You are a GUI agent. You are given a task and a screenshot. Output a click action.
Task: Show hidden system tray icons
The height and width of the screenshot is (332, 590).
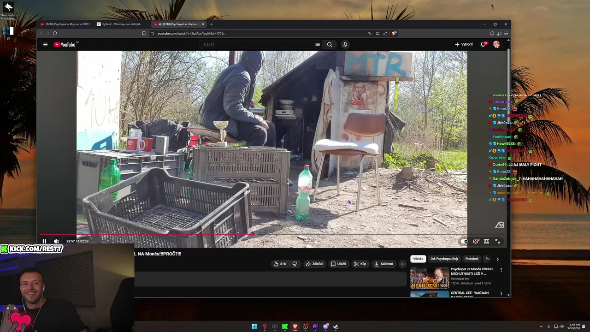point(541,326)
